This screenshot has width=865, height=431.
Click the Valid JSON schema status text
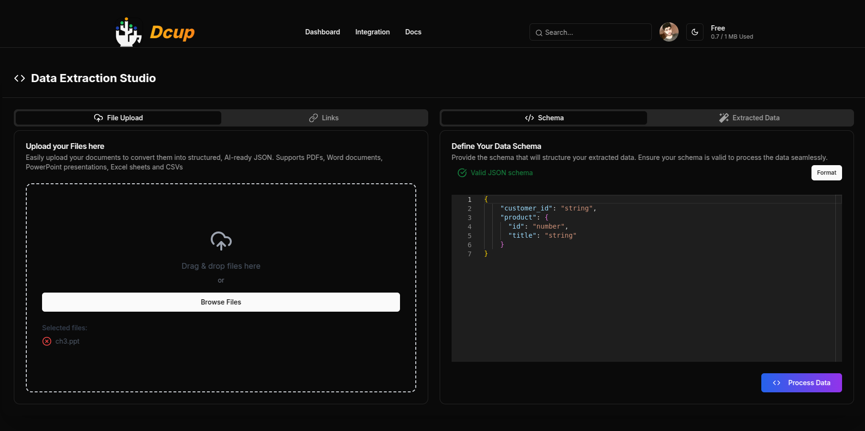(x=501, y=173)
